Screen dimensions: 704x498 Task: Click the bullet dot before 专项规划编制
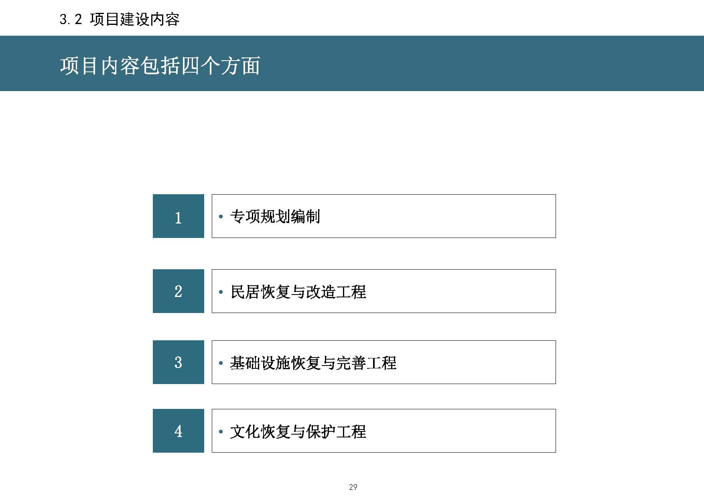(221, 217)
